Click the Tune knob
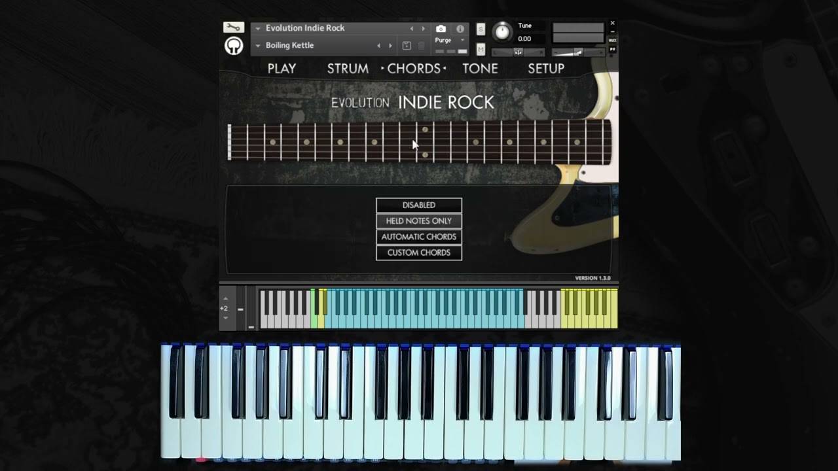 coord(502,31)
